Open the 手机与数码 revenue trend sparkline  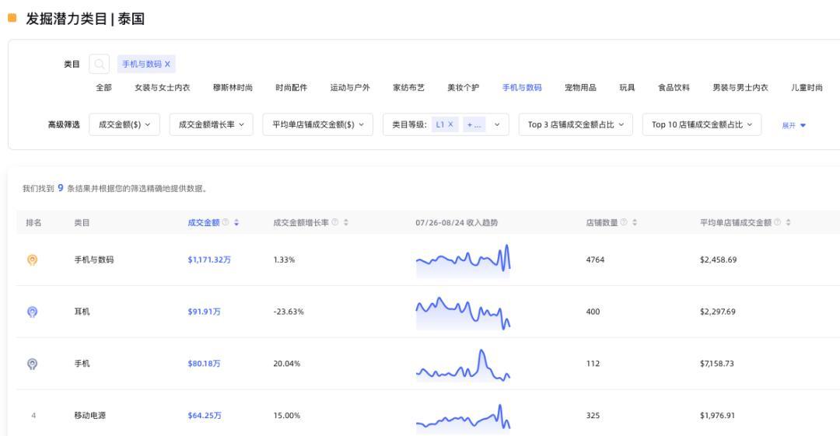(463, 260)
